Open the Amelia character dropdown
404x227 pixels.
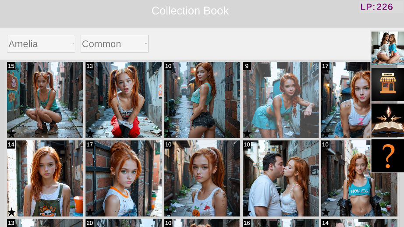point(41,44)
